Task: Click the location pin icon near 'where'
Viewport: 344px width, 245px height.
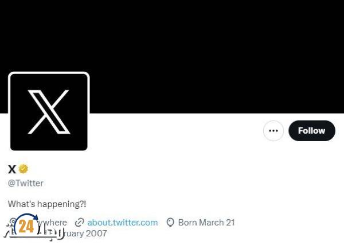Action: click(x=13, y=221)
